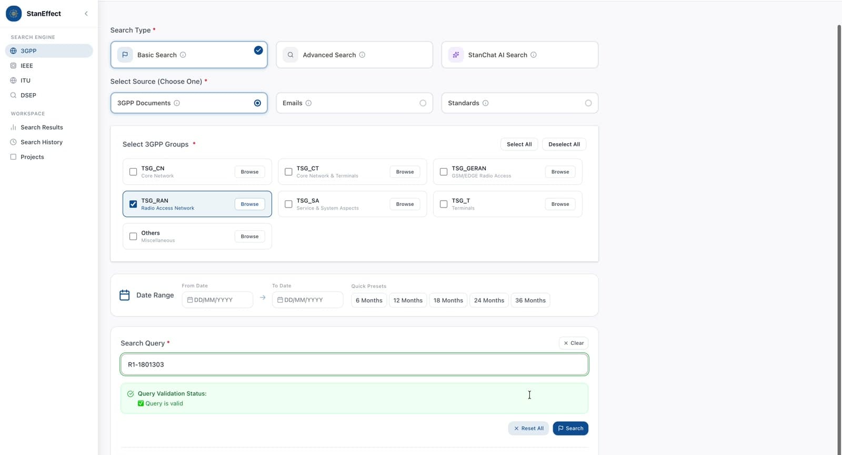Open Search History
The height and width of the screenshot is (455, 842).
(x=49, y=142)
